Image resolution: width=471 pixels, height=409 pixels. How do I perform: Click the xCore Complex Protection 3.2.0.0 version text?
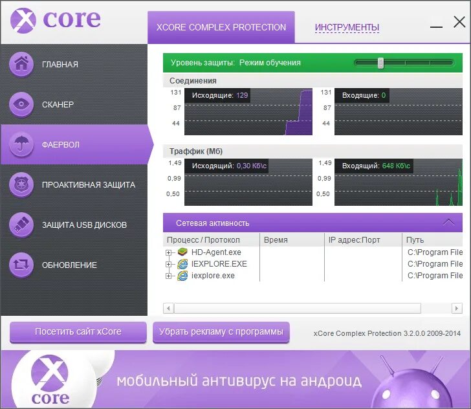click(x=387, y=333)
